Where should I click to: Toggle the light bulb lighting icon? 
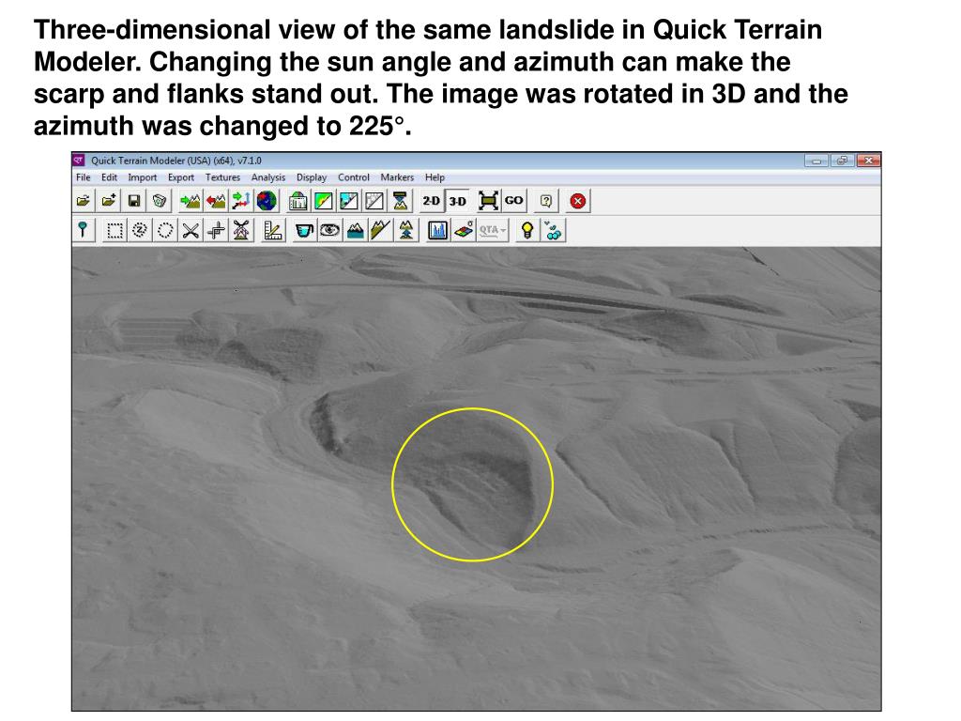pyautogui.click(x=527, y=231)
